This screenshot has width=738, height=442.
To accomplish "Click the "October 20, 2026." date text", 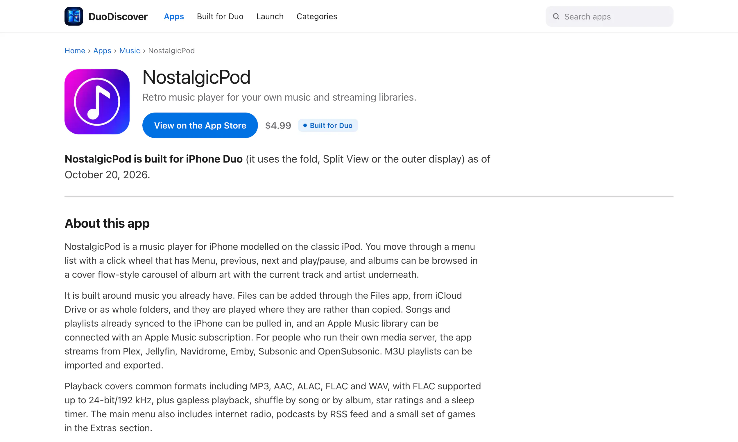I will tap(107, 174).
